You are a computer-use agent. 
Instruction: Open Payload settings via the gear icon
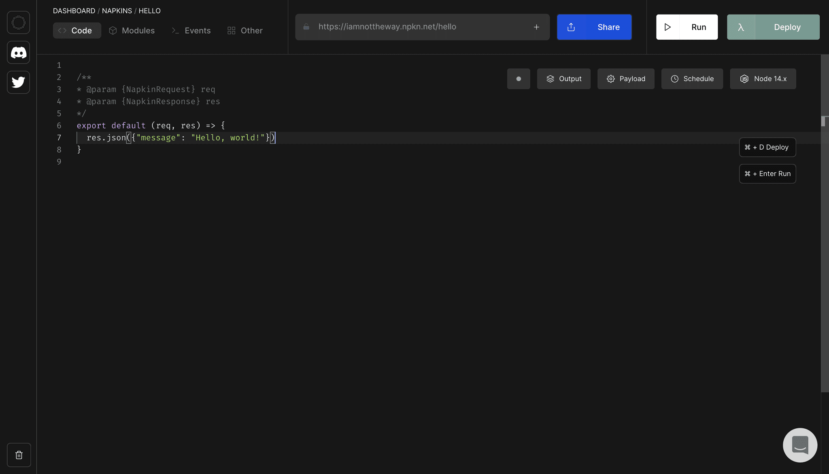click(x=611, y=78)
